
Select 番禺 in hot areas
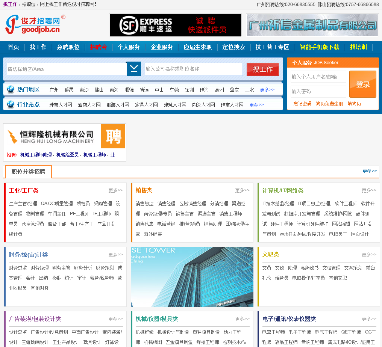click(69, 90)
